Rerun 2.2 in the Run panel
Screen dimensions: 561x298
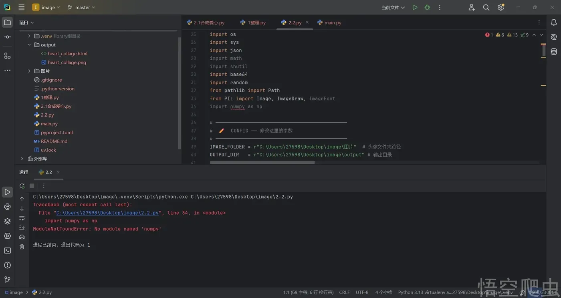22,186
